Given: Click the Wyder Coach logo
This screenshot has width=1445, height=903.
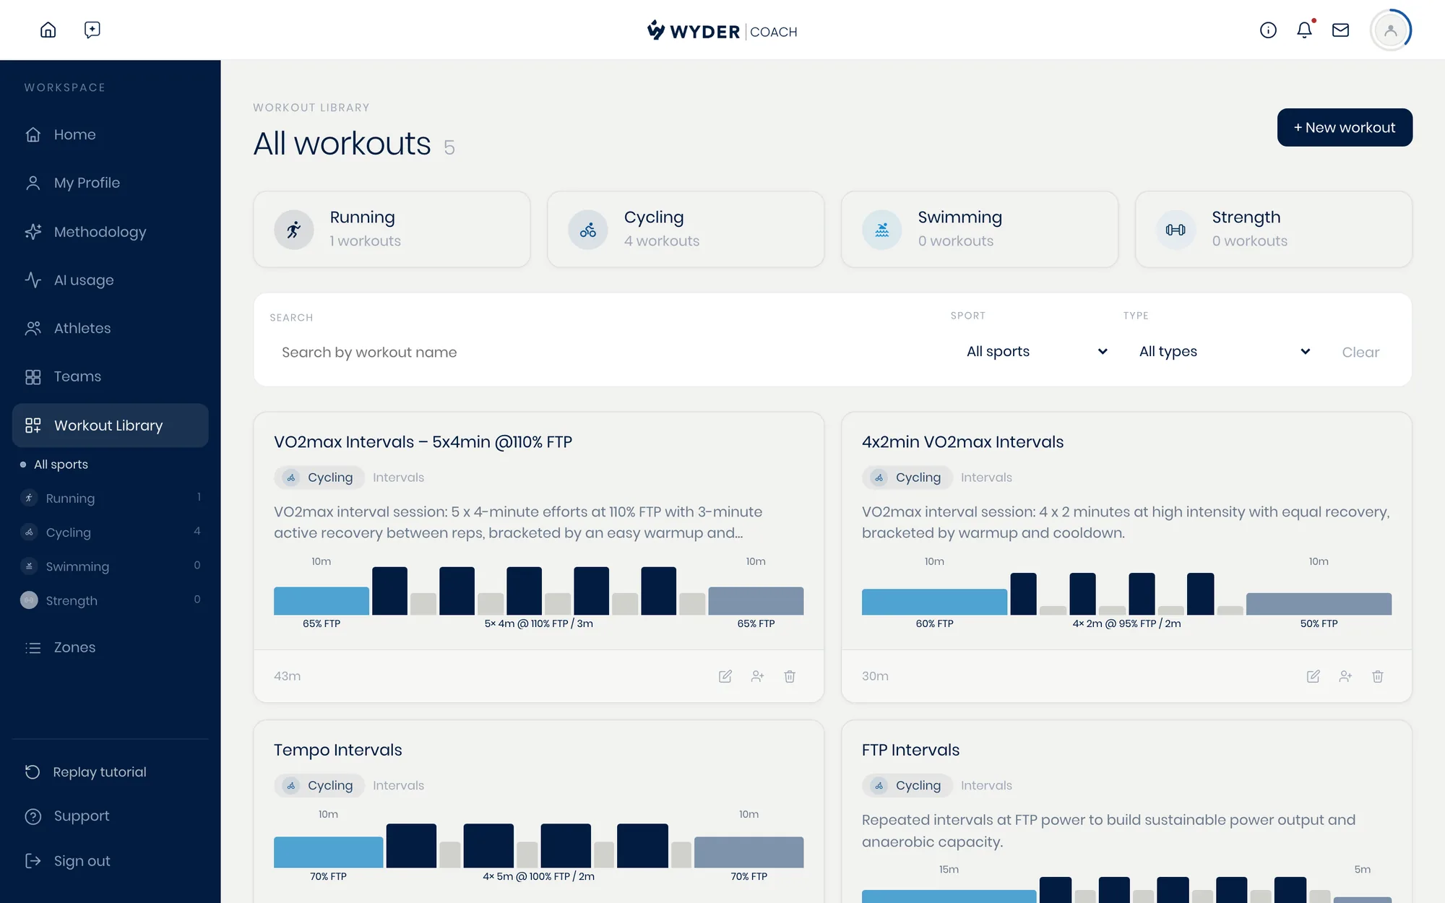Looking at the screenshot, I should (x=722, y=30).
